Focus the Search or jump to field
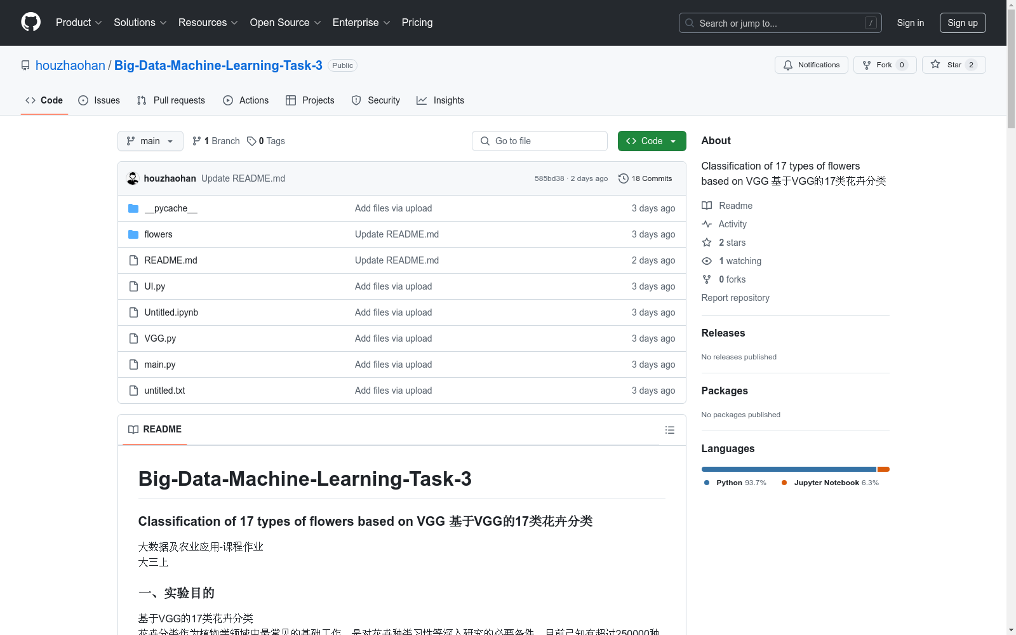1016x635 pixels. pos(780,23)
